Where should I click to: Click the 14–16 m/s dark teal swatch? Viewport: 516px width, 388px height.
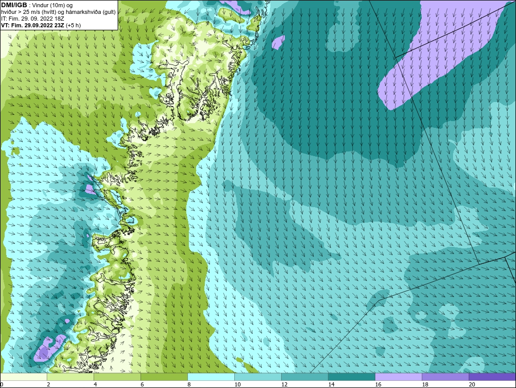point(352,377)
